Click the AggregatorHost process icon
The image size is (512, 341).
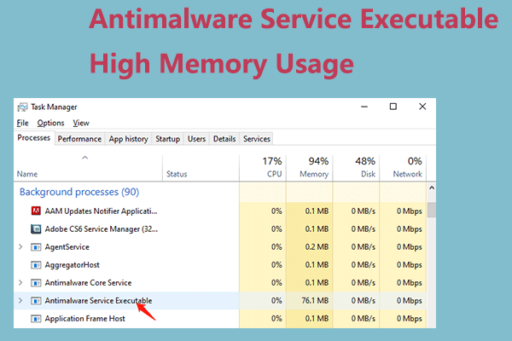tap(36, 265)
